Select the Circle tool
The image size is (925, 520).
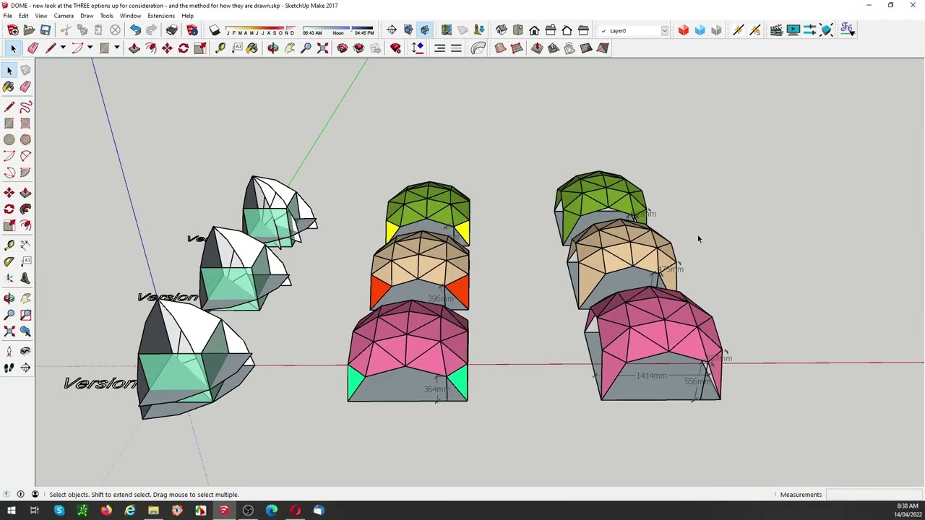point(9,140)
